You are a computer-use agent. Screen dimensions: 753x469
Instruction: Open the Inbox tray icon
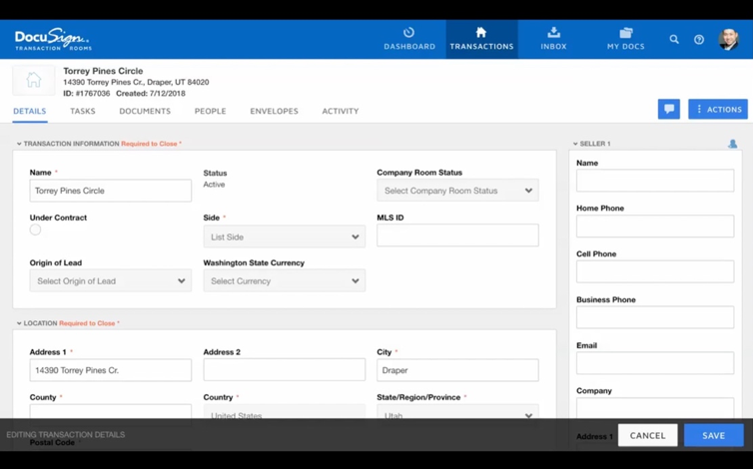553,33
